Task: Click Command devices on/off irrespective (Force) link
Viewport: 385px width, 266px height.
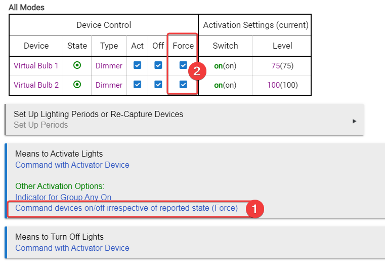Action: pyautogui.click(x=126, y=208)
